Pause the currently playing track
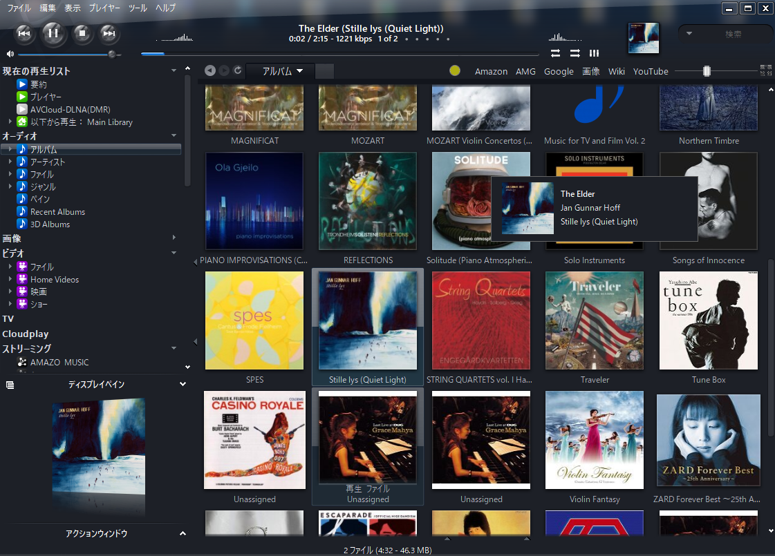 pyautogui.click(x=53, y=32)
